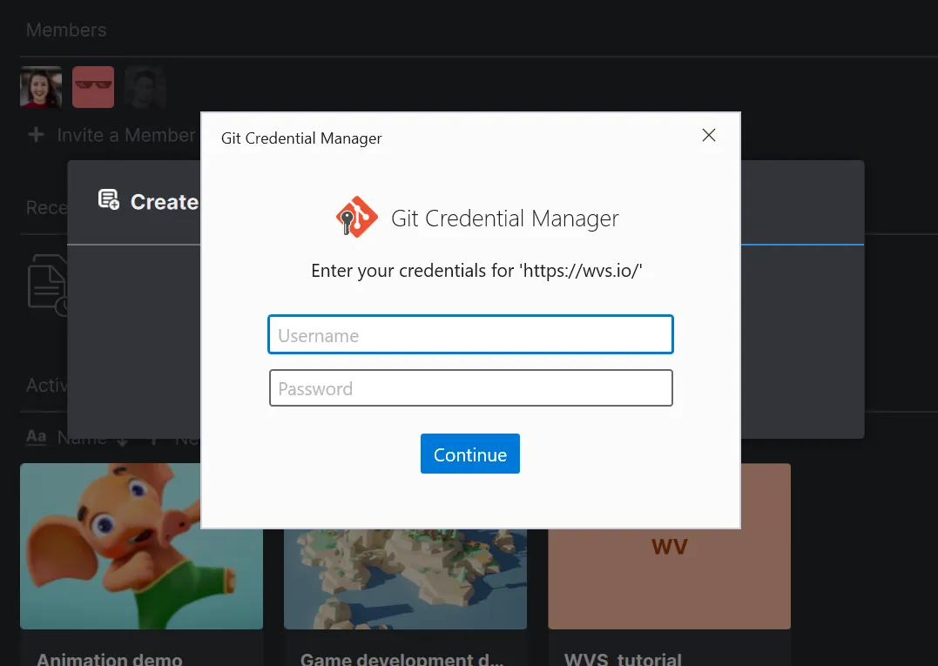Screen dimensions: 938x666
Task: Click the plus icon beside Invite a Member
Action: click(35, 135)
